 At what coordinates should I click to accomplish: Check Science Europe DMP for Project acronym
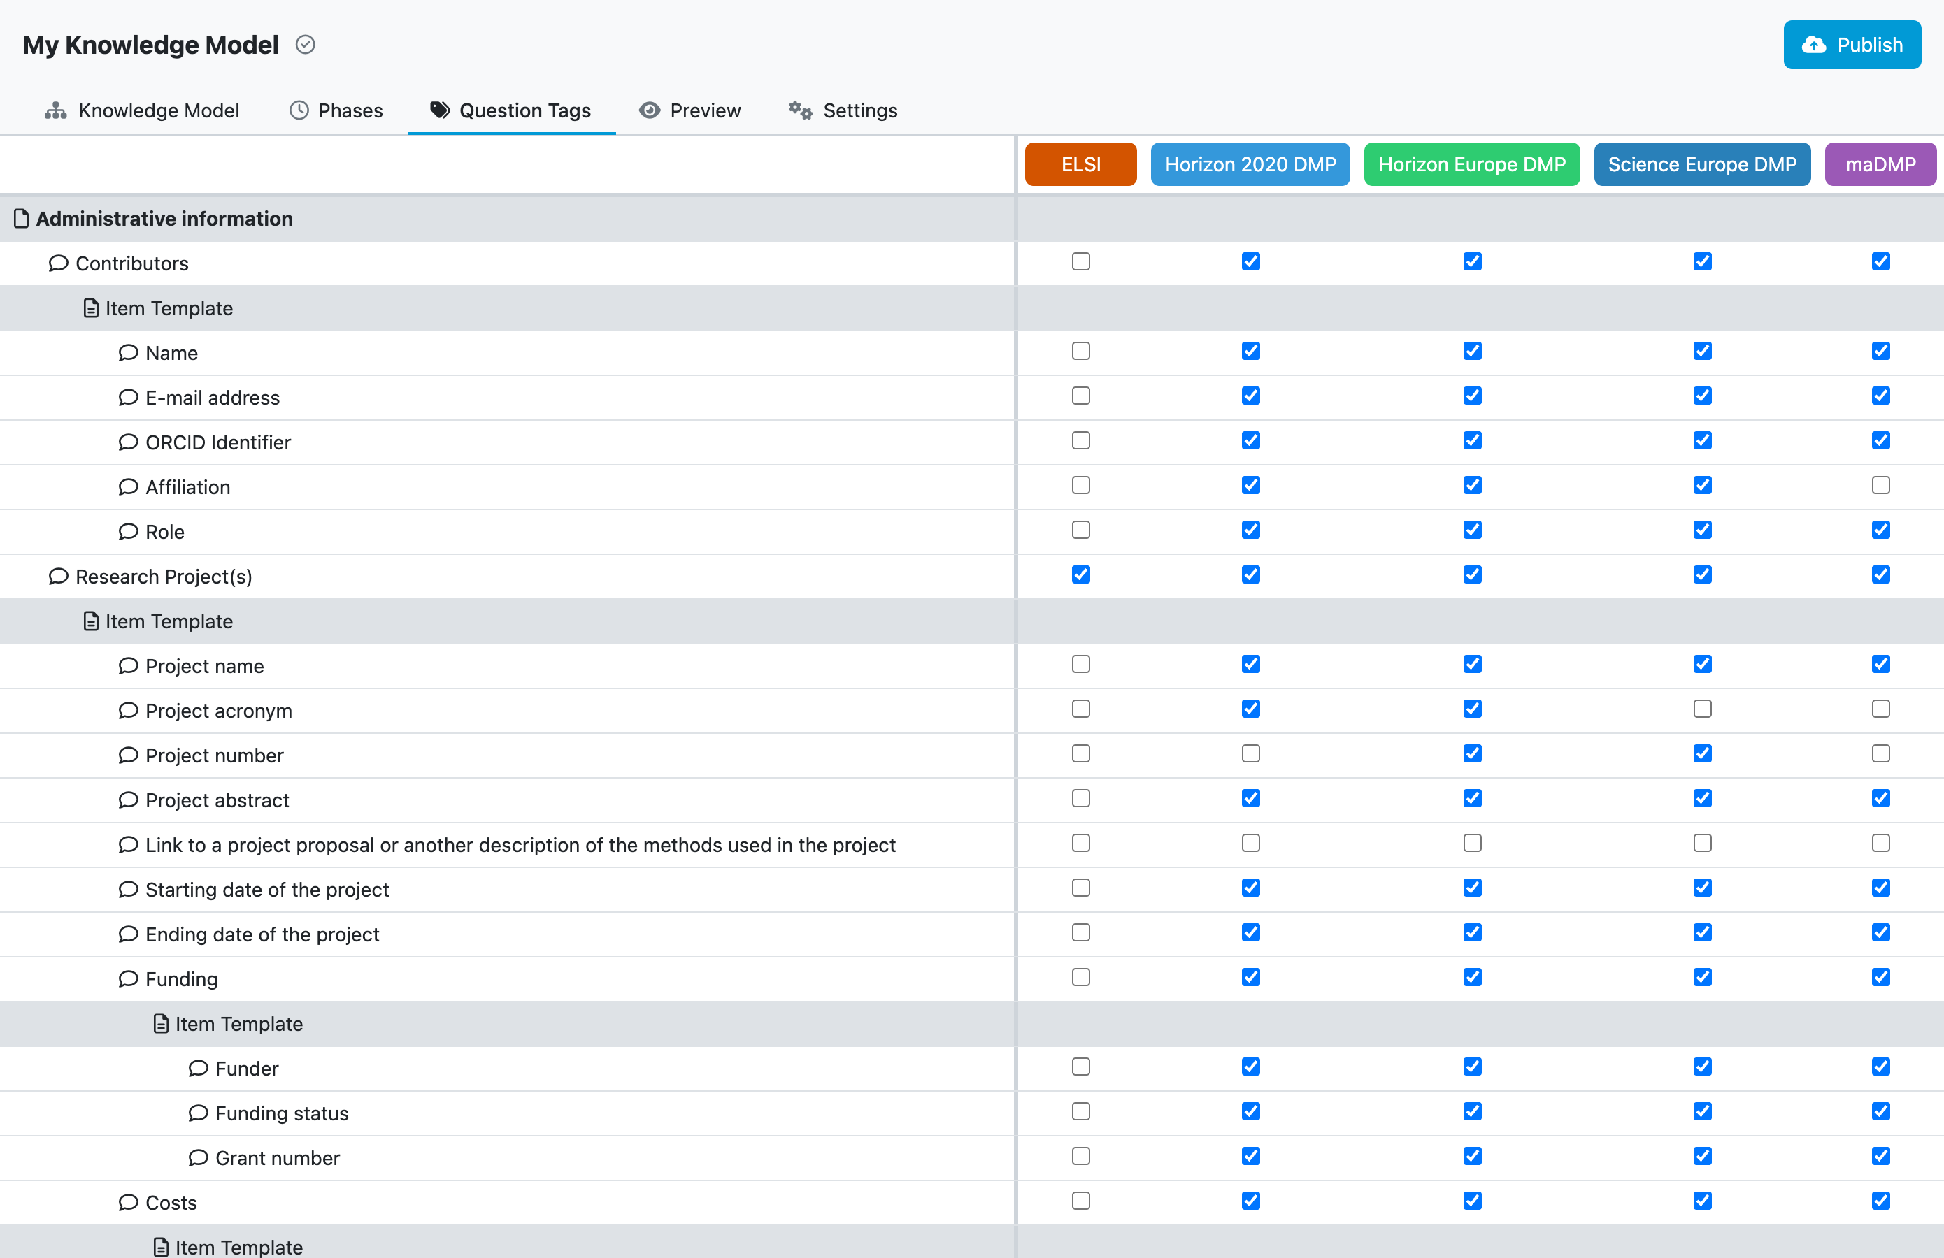point(1702,709)
